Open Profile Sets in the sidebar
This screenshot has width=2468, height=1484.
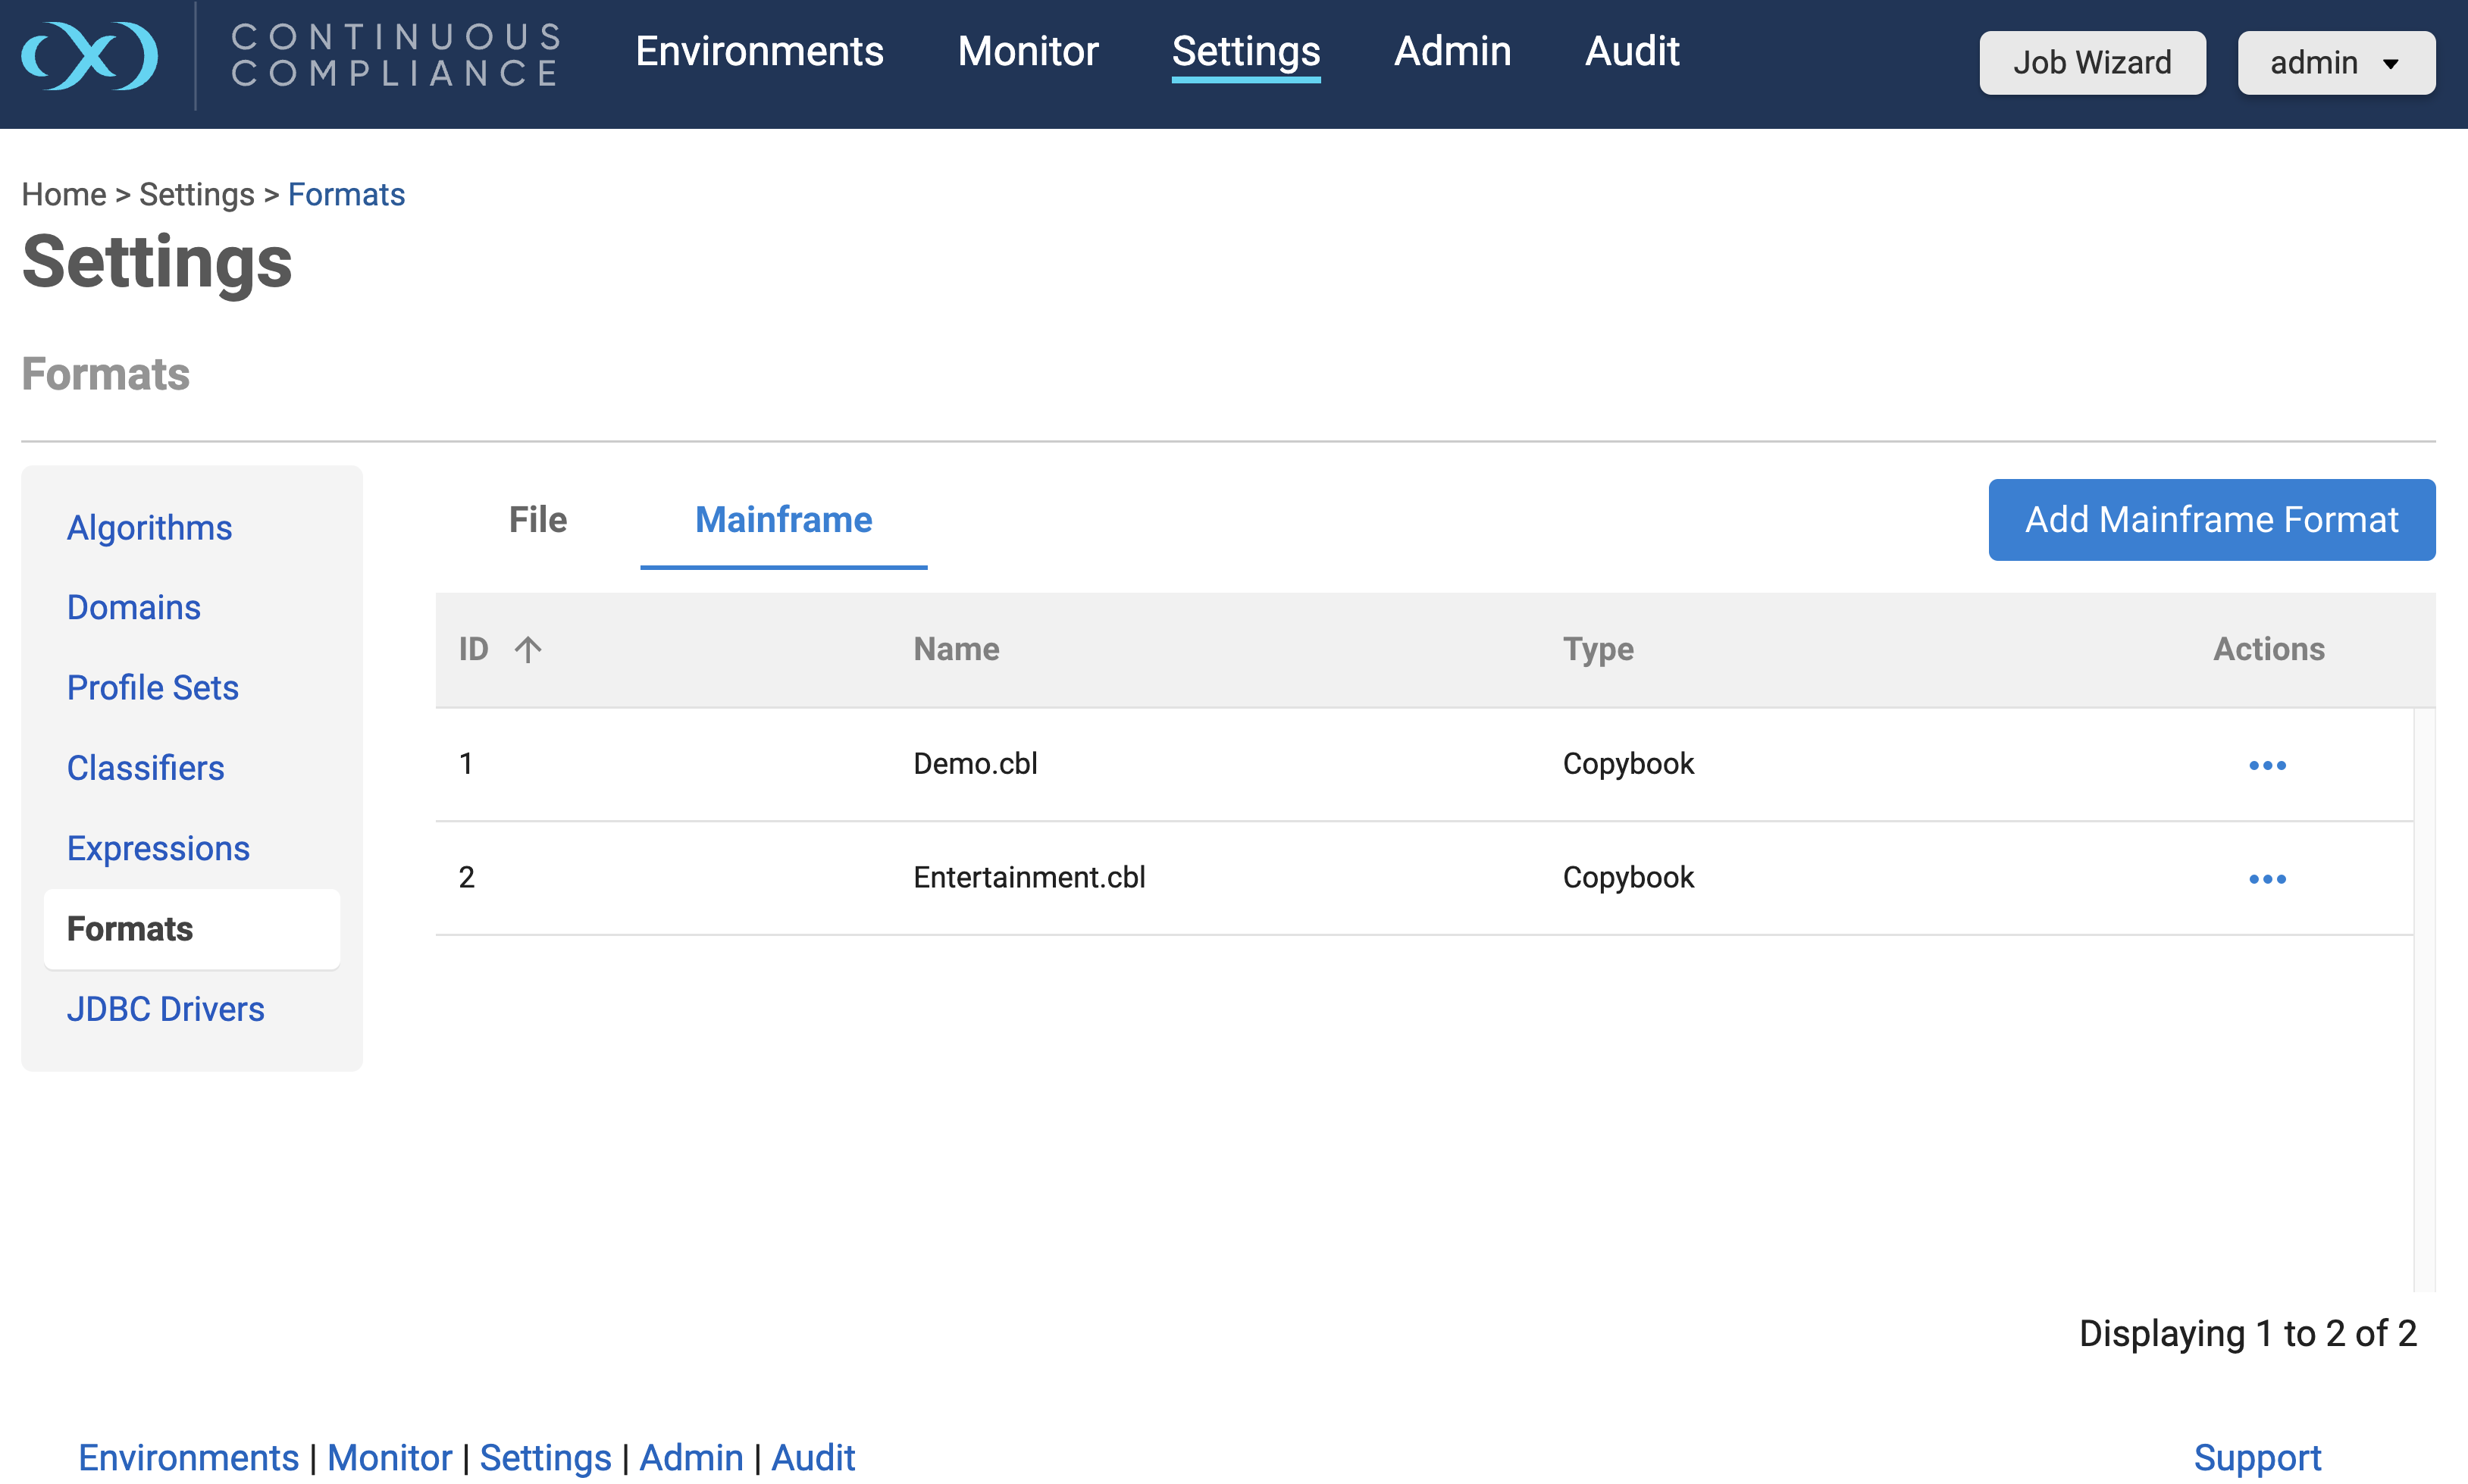pos(152,688)
